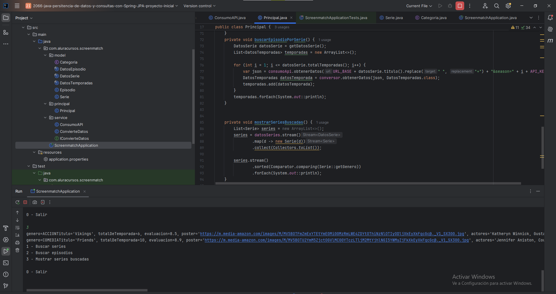Hide the Run tool window minimize button
The width and height of the screenshot is (556, 294).
(538, 191)
